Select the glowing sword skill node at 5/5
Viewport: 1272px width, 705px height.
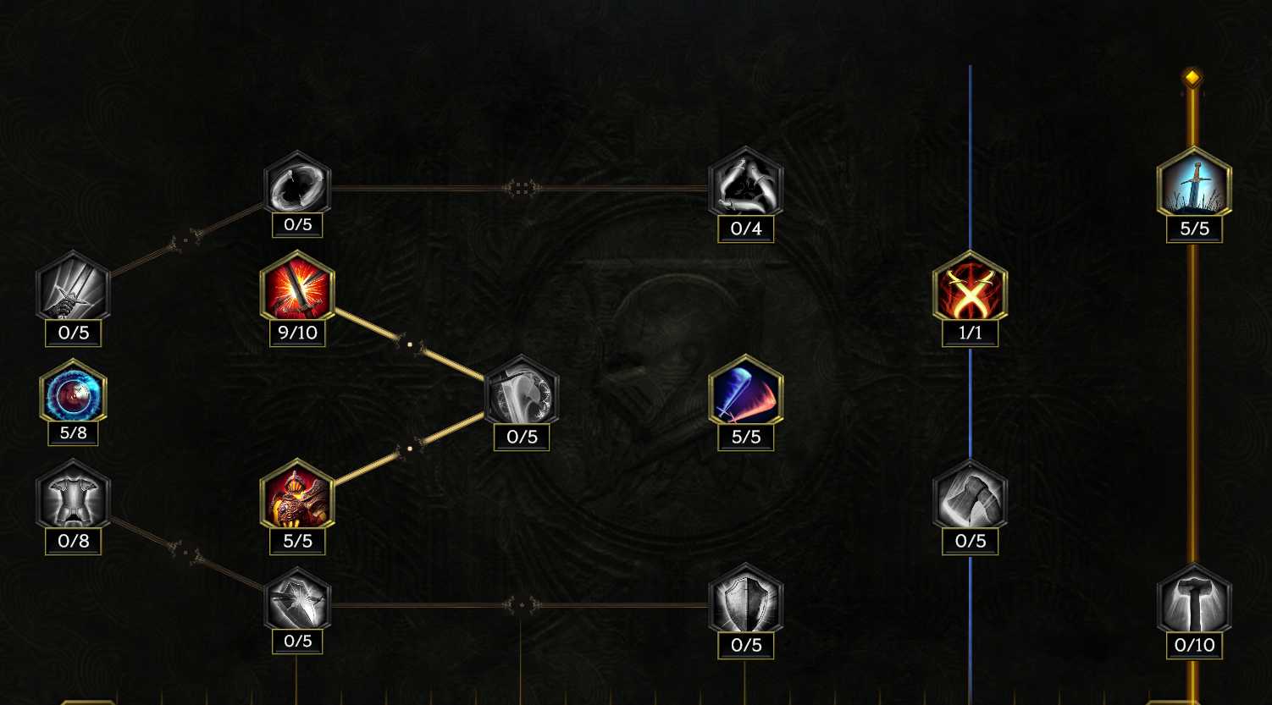coord(1194,184)
